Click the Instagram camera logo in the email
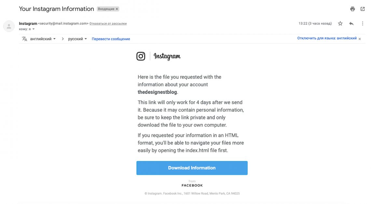 click(x=141, y=56)
